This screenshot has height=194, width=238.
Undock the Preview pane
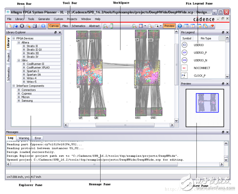(223, 84)
